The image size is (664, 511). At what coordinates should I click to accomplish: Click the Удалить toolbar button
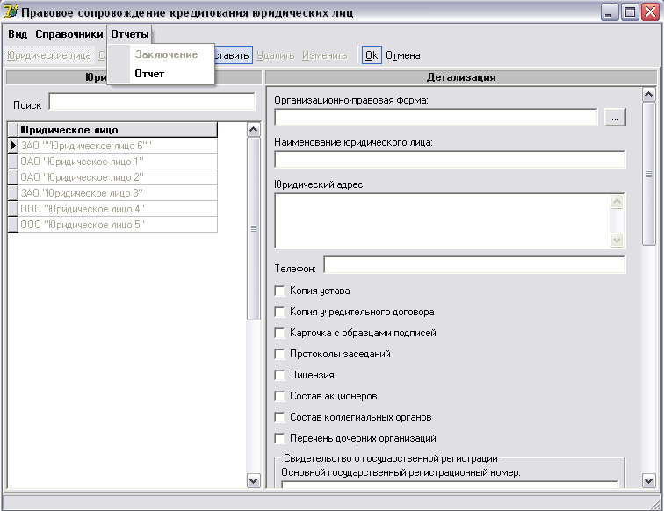[275, 55]
